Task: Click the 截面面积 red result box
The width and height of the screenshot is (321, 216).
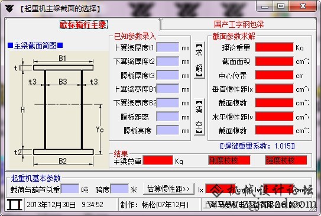Action: [274, 62]
